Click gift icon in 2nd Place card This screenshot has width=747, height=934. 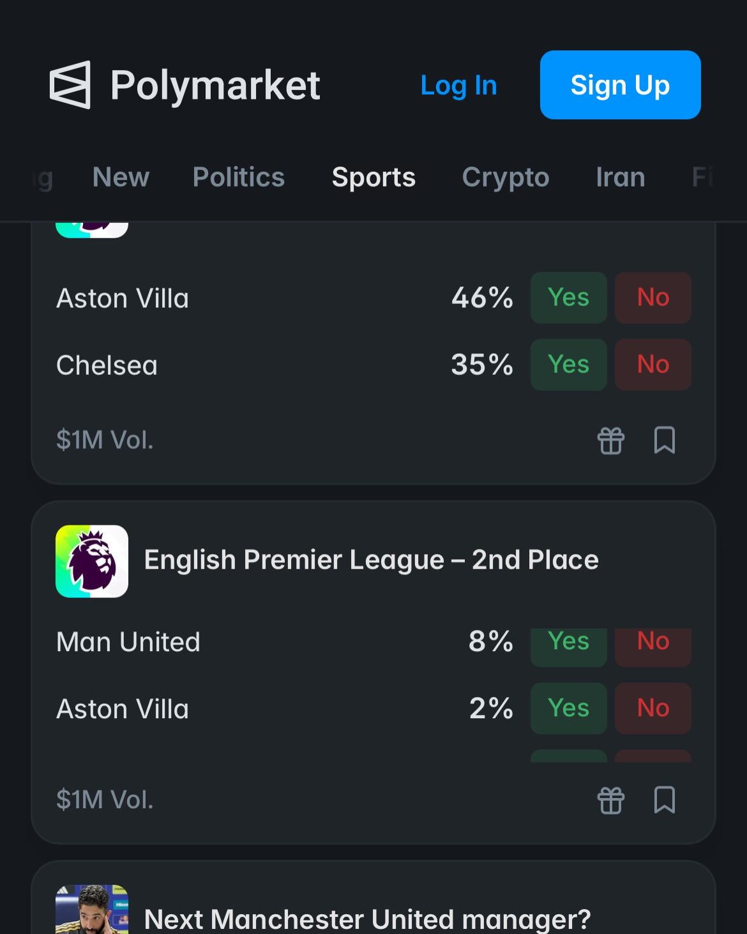tap(610, 800)
